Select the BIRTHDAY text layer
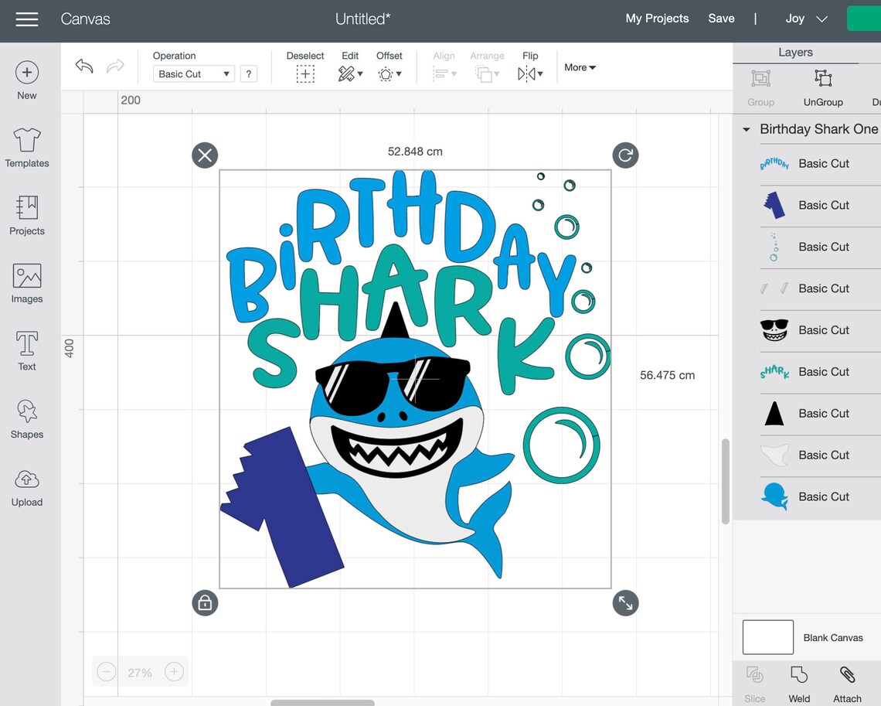Viewport: 881px width, 706px height. 820,164
